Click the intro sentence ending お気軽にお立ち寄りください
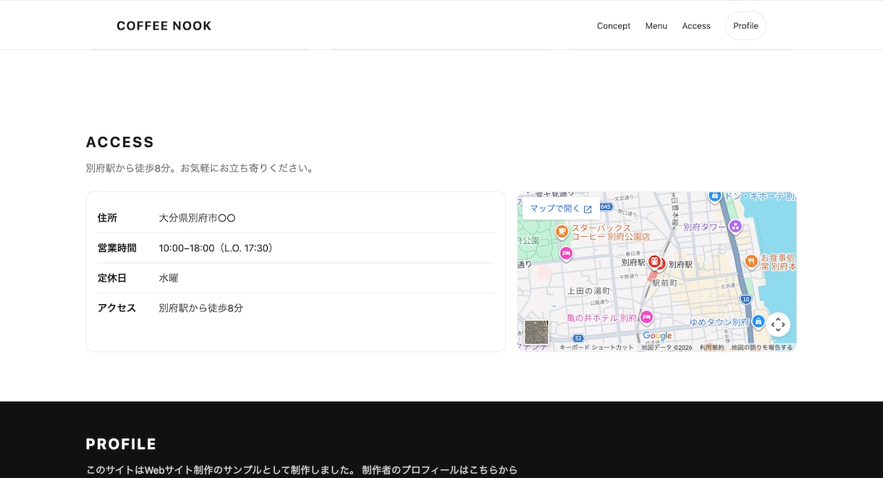 200,169
